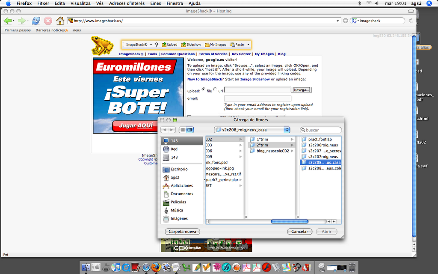The width and height of the screenshot is (438, 274).
Task: Click the email input field
Action: pos(257,98)
